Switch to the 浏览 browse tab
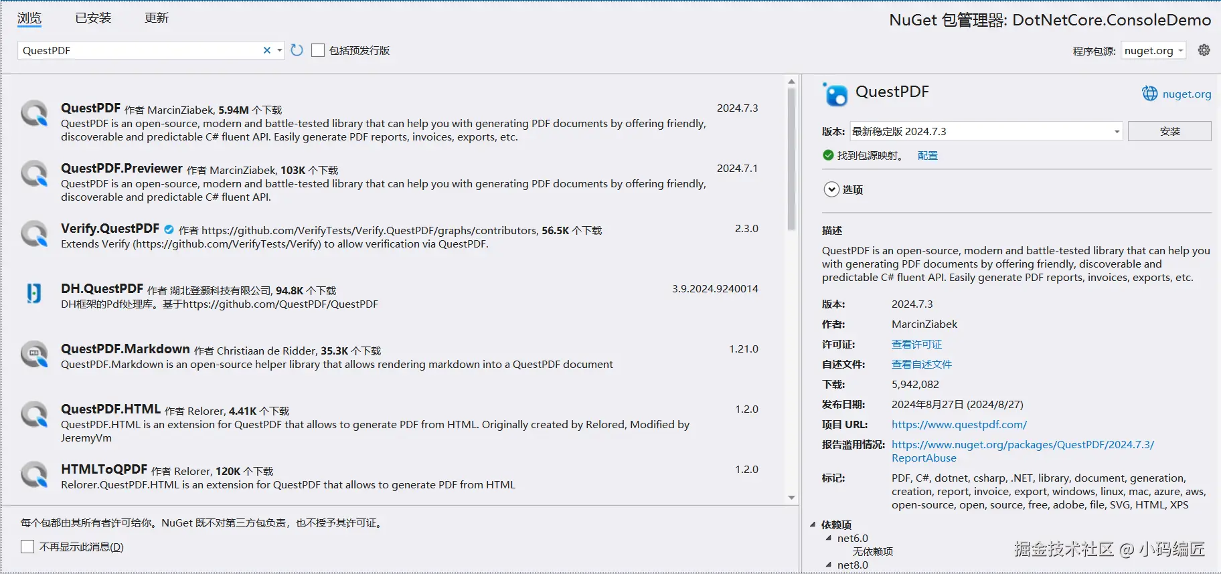The height and width of the screenshot is (574, 1221). [x=29, y=18]
